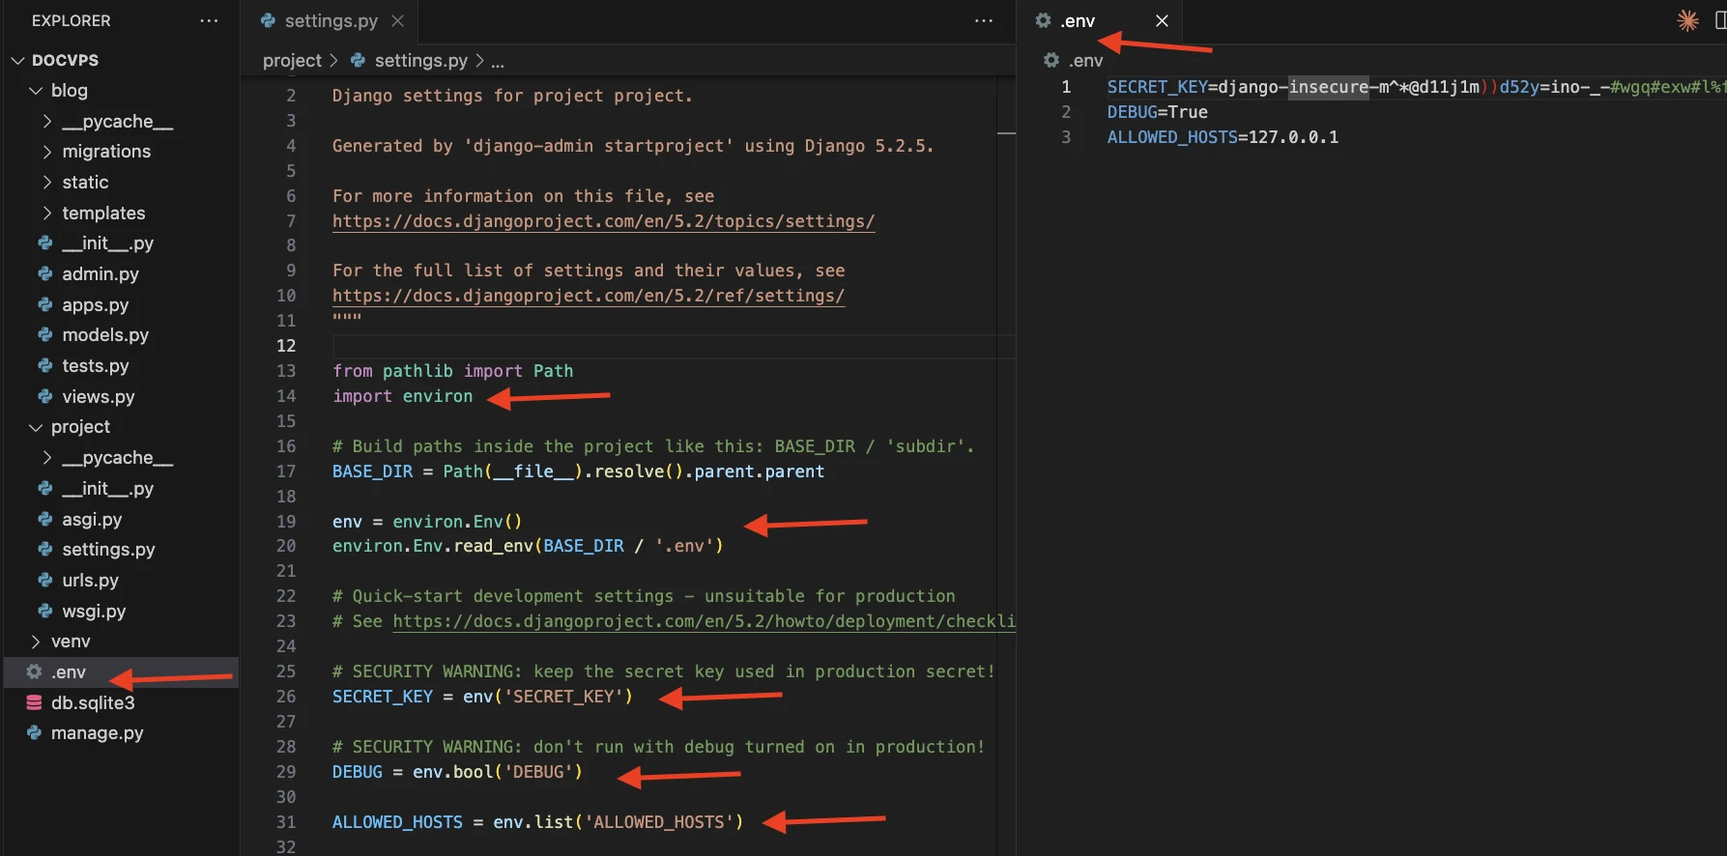Expand the migrations folder

click(47, 152)
